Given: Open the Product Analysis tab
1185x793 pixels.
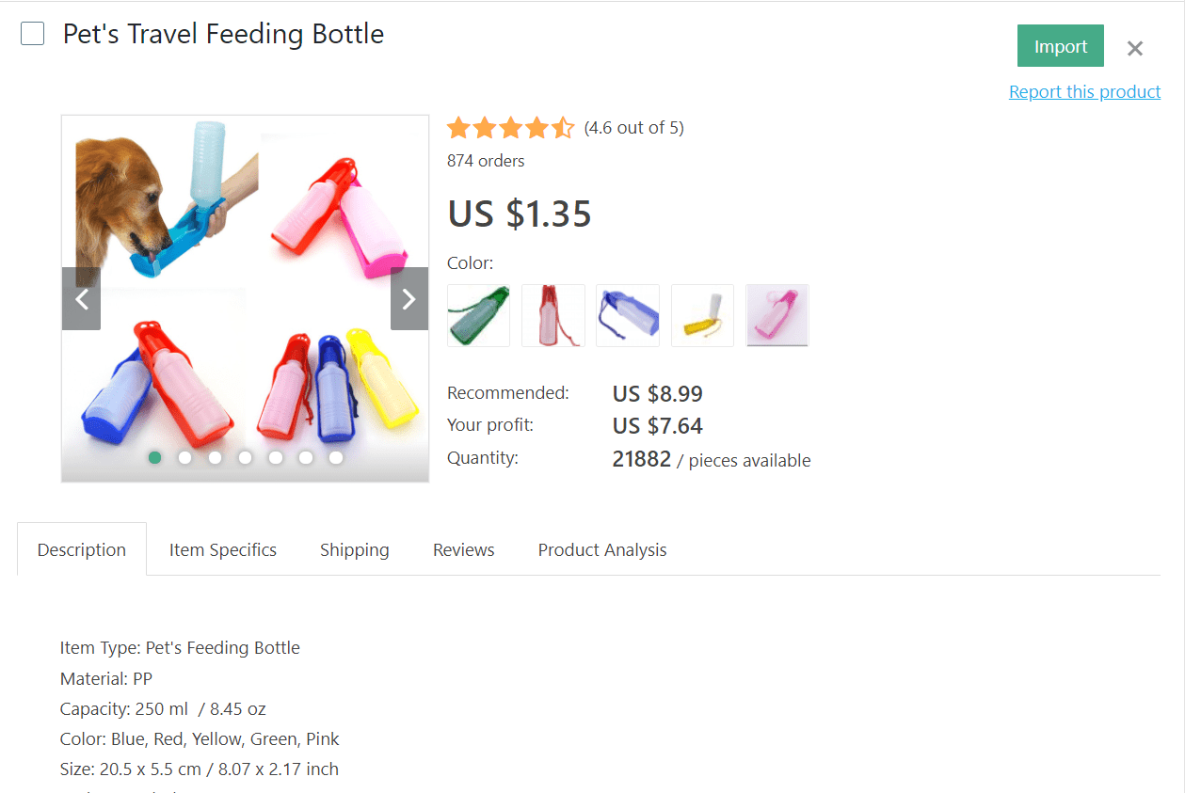Looking at the screenshot, I should pyautogui.click(x=601, y=549).
